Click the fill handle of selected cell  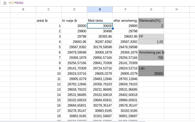click(x=113, y=29)
